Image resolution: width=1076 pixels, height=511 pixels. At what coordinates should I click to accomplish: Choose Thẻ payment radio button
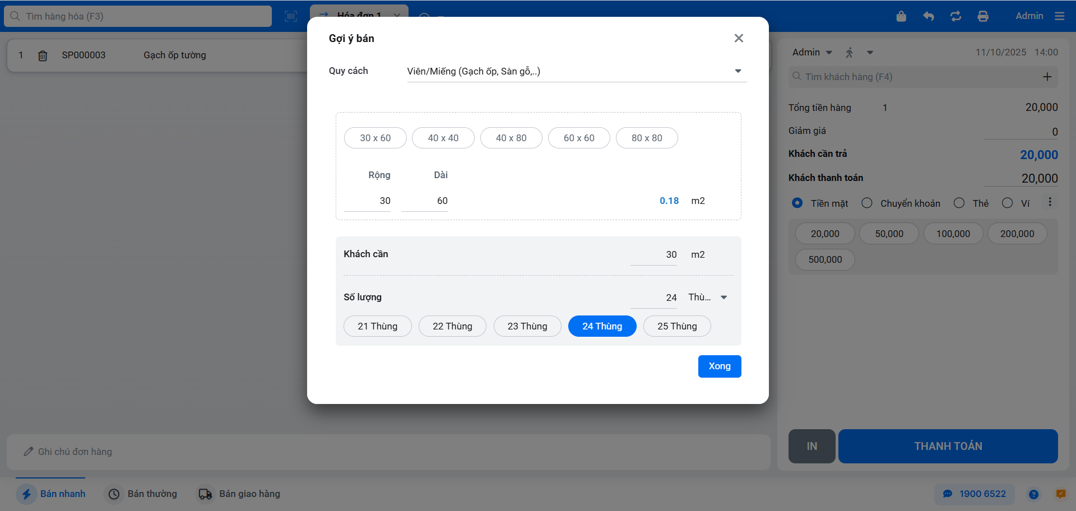959,203
